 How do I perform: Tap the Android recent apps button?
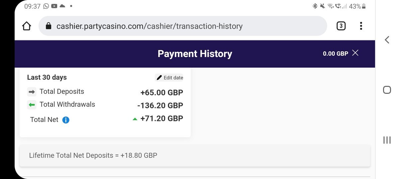pos(387,140)
